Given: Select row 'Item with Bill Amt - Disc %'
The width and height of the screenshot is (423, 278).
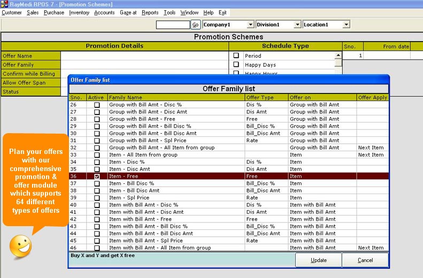Looking at the screenshot, I should click(229, 205).
